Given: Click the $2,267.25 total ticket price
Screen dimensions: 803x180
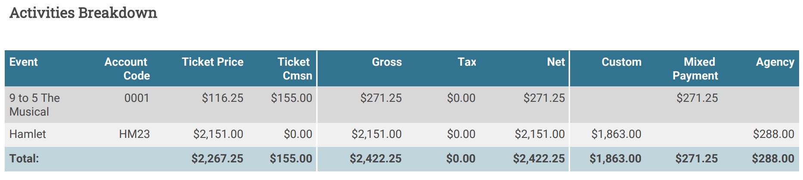Looking at the screenshot, I should (217, 159).
